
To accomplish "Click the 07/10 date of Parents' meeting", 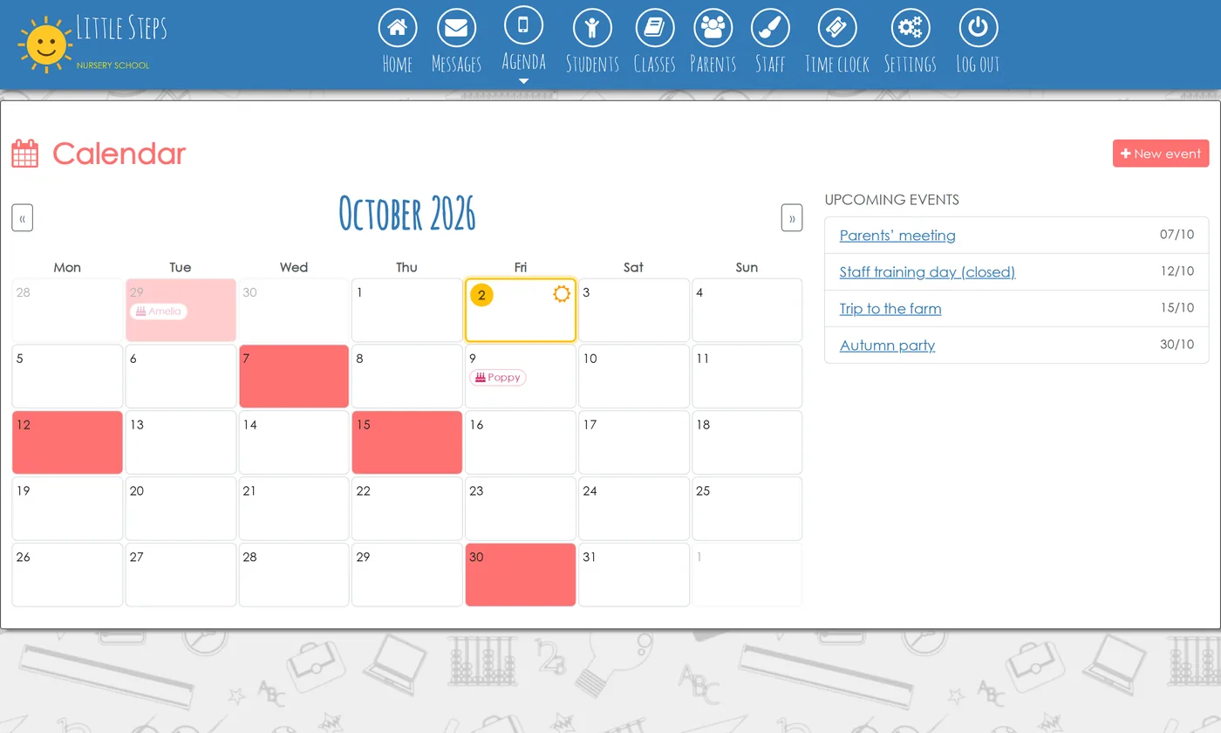I will click(x=1177, y=235).
